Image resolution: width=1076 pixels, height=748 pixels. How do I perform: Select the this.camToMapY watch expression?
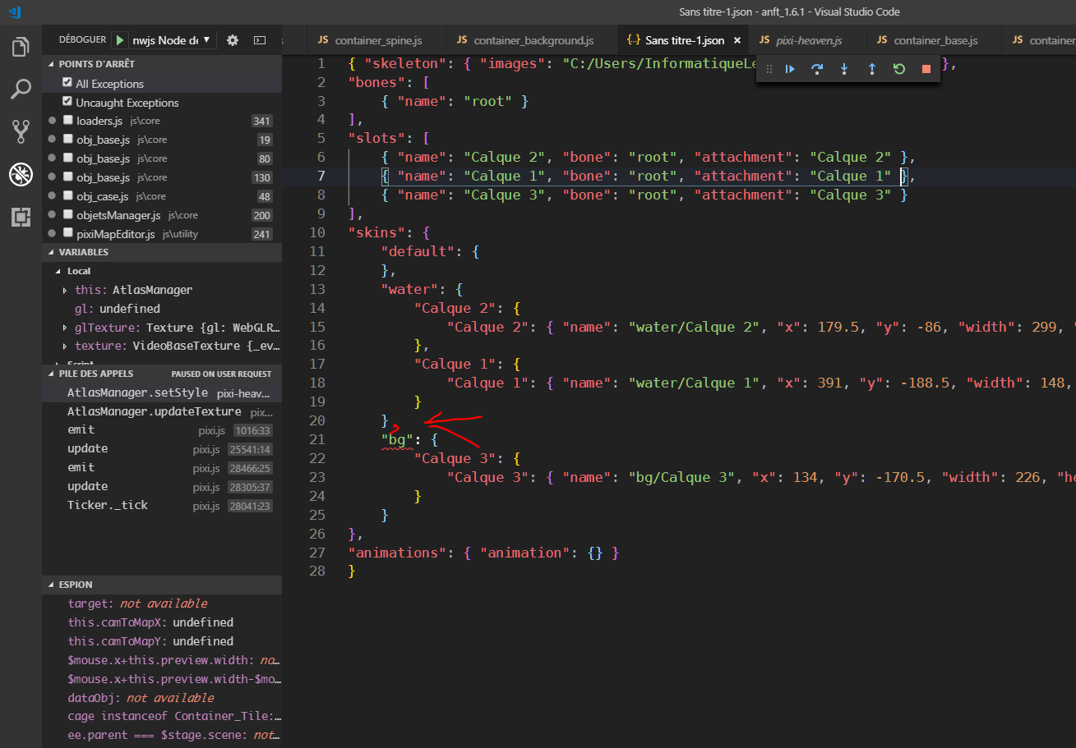tap(162, 641)
